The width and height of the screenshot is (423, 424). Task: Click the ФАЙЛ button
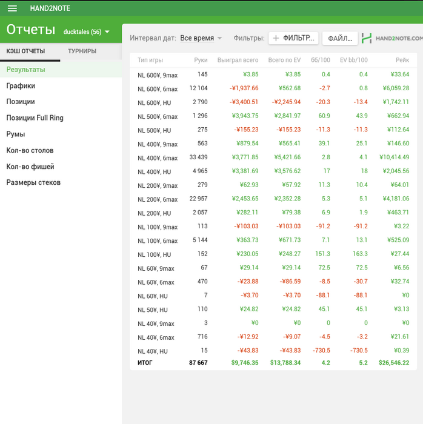340,38
